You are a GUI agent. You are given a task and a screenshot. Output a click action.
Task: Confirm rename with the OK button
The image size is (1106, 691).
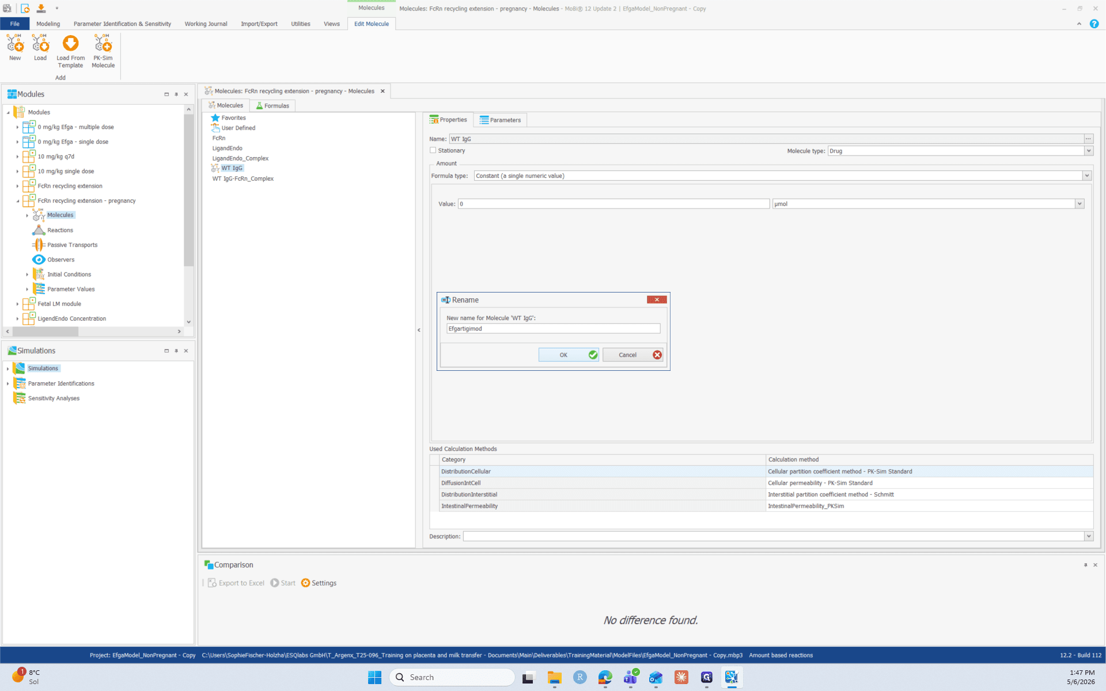569,355
